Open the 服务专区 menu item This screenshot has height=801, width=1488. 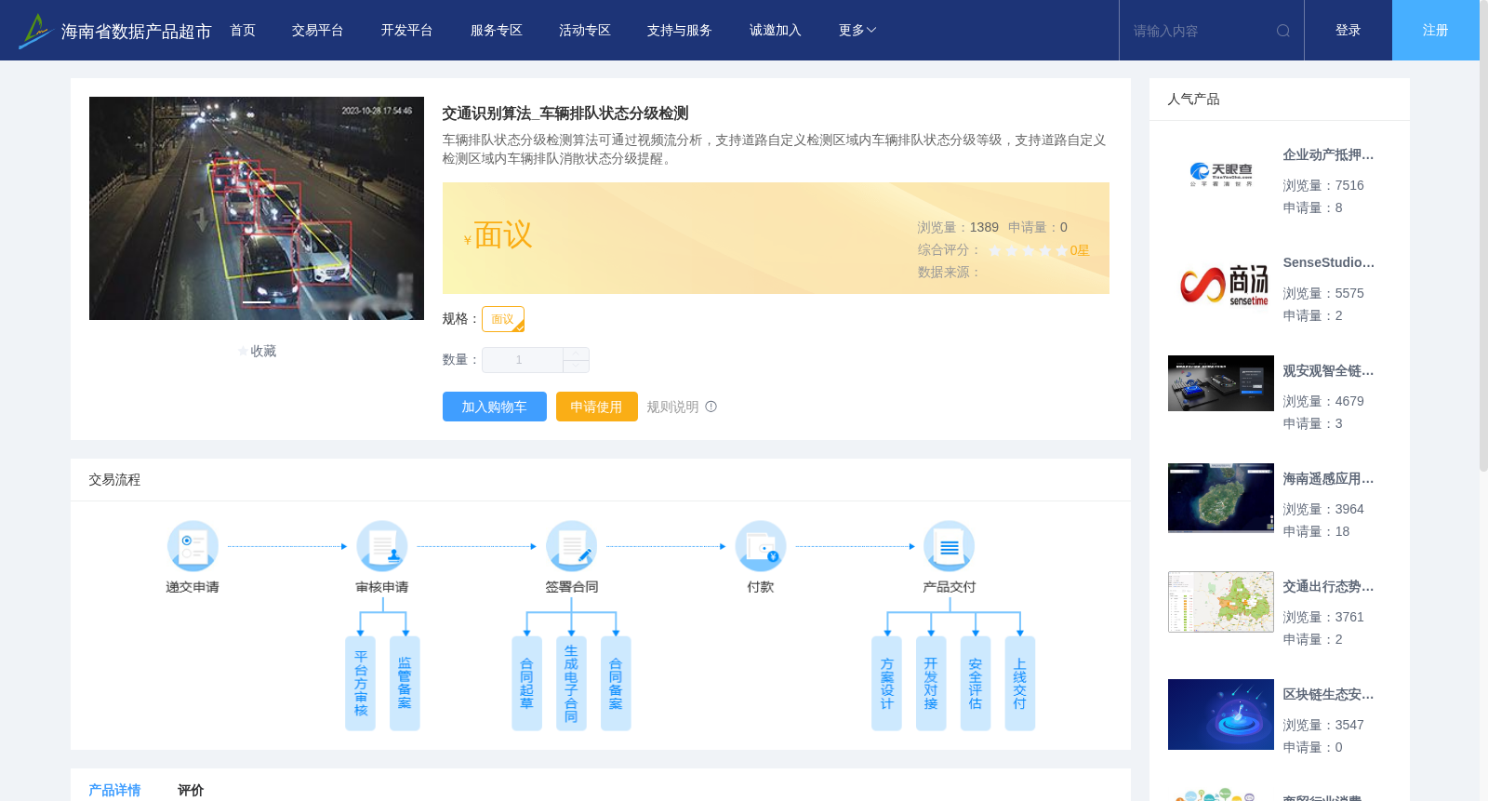[x=497, y=31]
